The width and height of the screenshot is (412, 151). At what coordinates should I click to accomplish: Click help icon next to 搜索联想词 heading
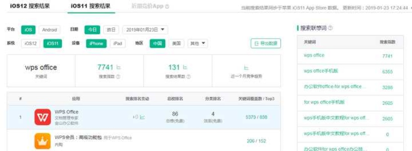(331, 28)
